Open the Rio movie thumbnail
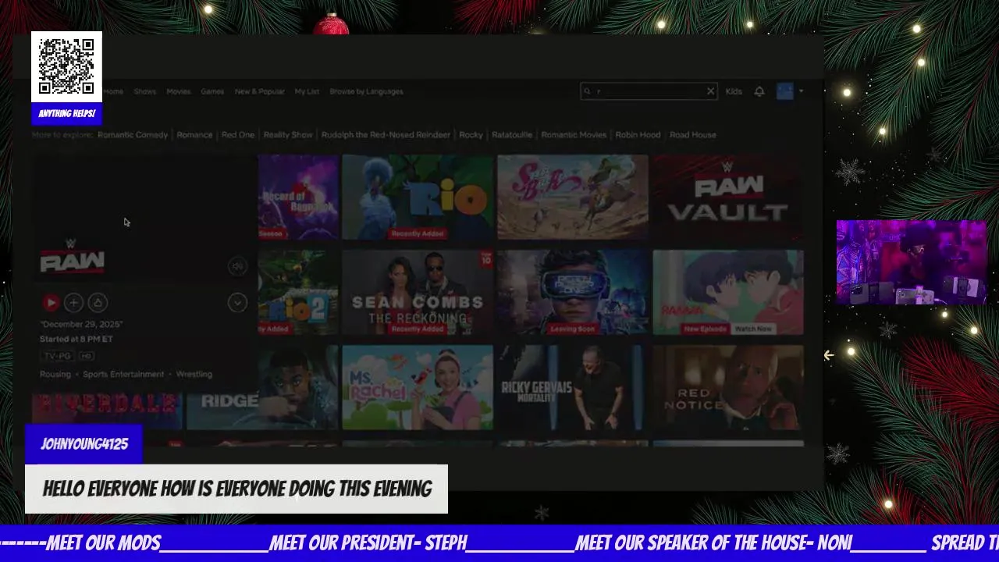999x562 pixels. [418, 197]
